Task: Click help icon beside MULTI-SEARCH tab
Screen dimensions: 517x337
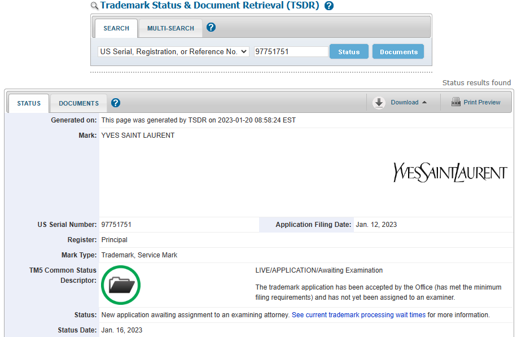Action: pyautogui.click(x=211, y=27)
